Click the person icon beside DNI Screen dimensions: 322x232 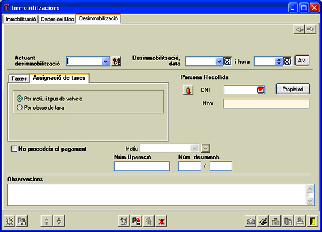(x=188, y=90)
